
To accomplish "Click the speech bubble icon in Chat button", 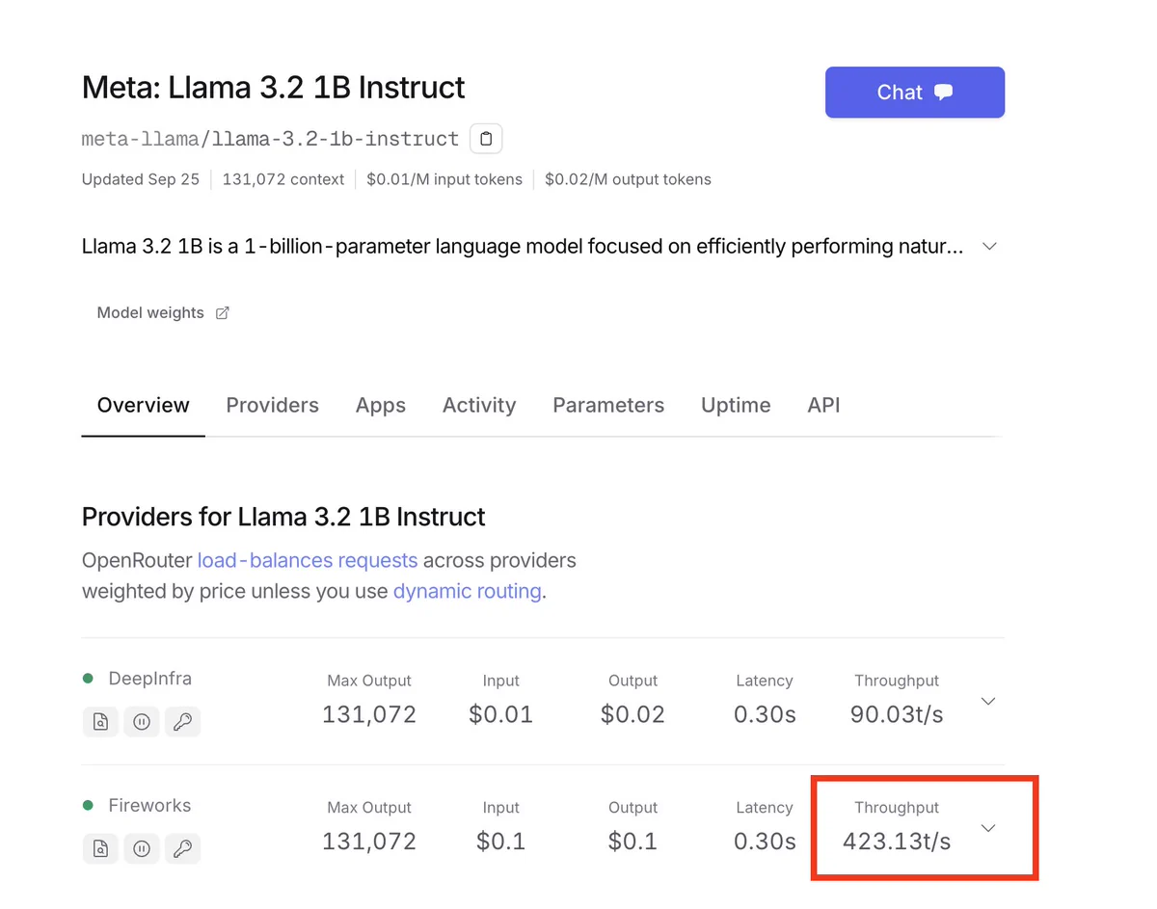I will tap(944, 92).
